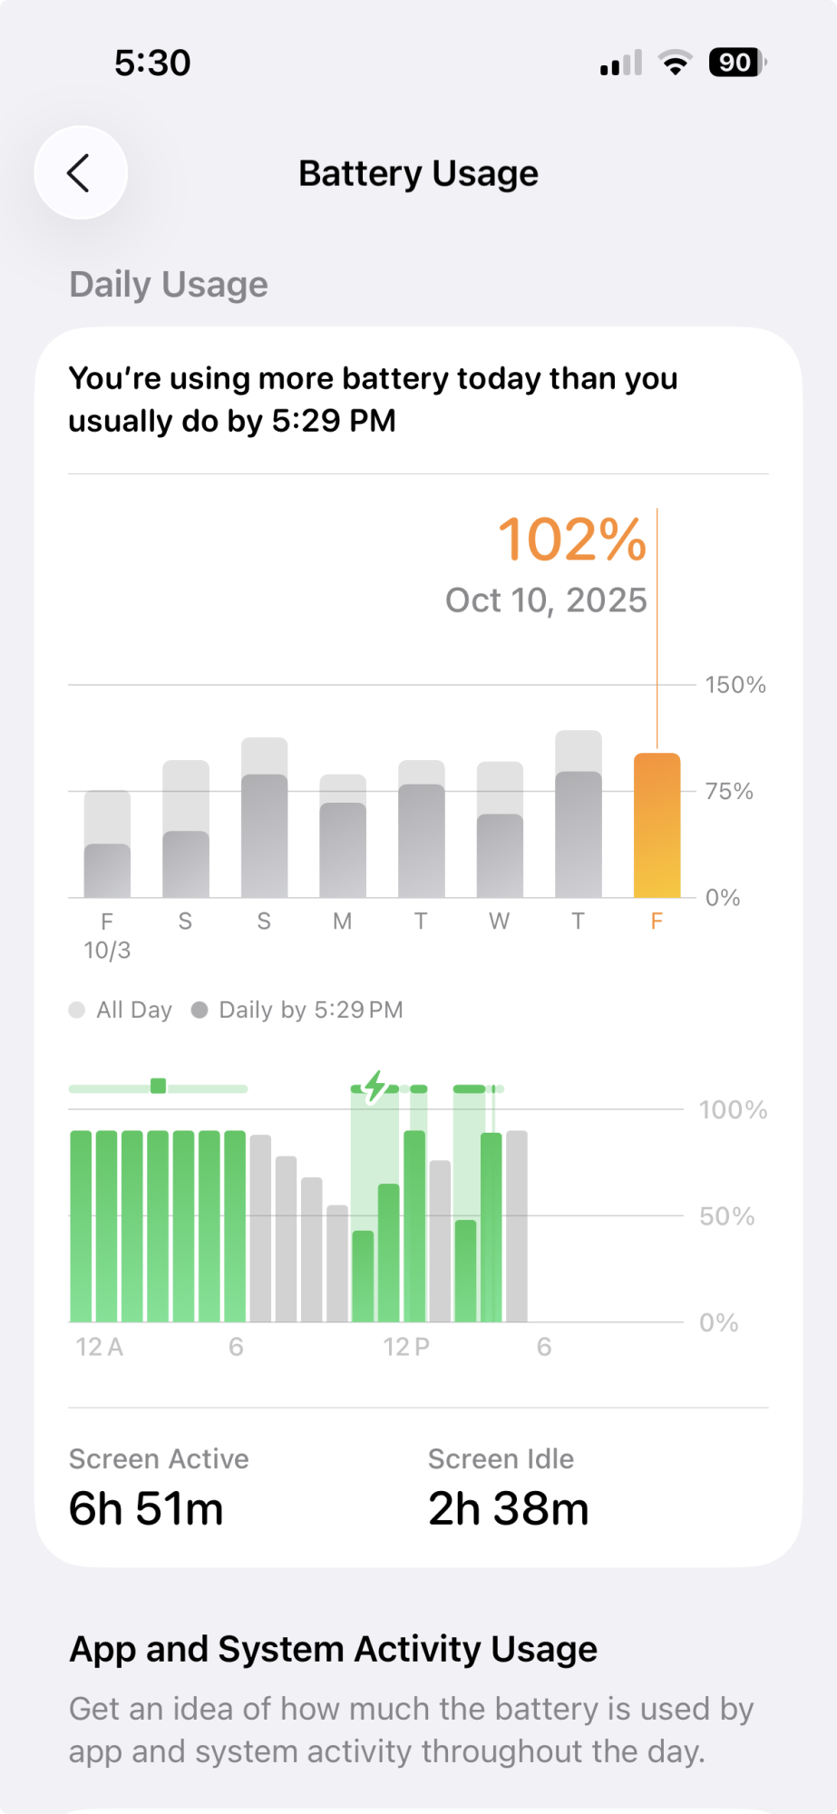Tap the back chevron button
The image size is (837, 1814).
pos(80,172)
